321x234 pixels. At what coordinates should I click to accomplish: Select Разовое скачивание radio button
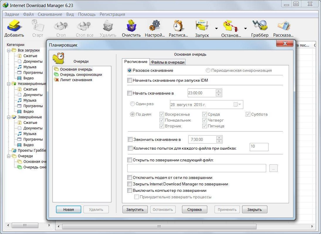(130, 70)
